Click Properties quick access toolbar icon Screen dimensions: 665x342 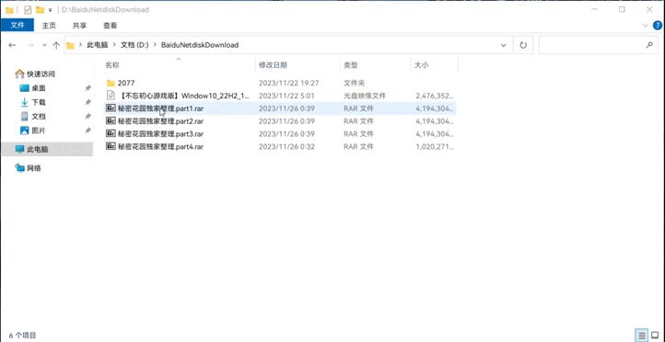pyautogui.click(x=28, y=9)
